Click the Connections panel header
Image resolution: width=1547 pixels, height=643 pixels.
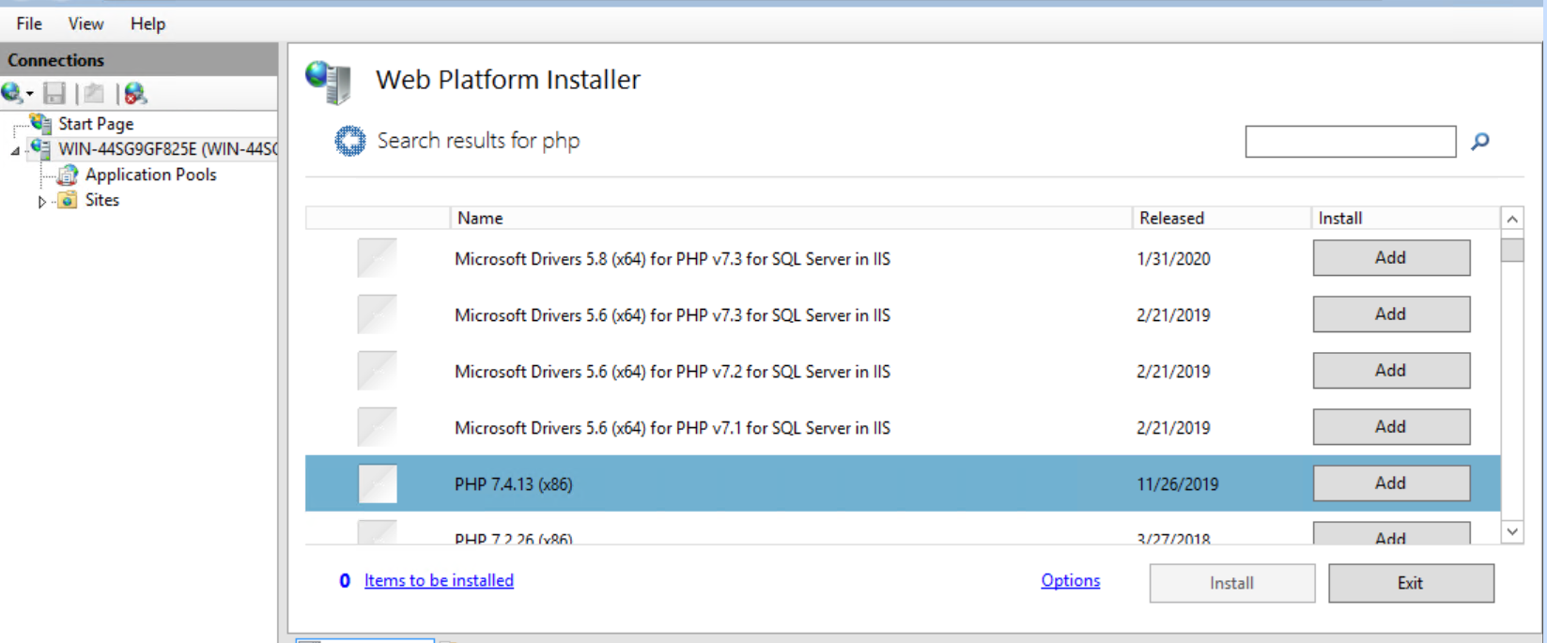pos(139,59)
